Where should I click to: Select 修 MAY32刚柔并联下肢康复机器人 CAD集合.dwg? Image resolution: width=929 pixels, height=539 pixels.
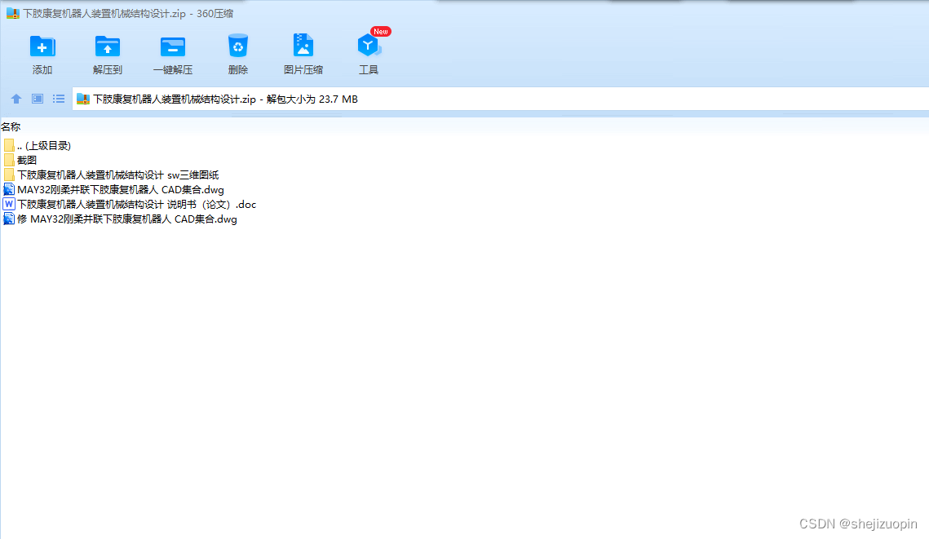(x=126, y=219)
